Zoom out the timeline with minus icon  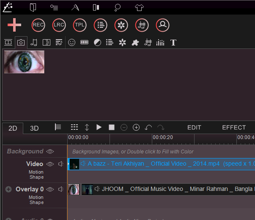pyautogui.click(x=124, y=127)
